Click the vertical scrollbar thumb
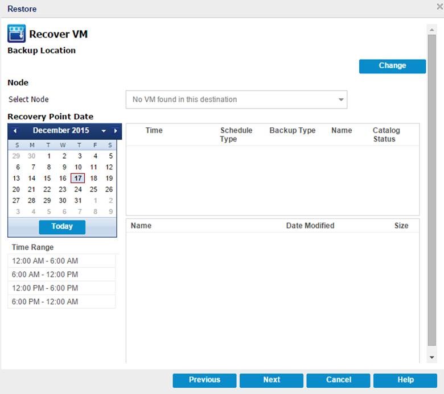This screenshot has height=394, width=444. coord(432,190)
